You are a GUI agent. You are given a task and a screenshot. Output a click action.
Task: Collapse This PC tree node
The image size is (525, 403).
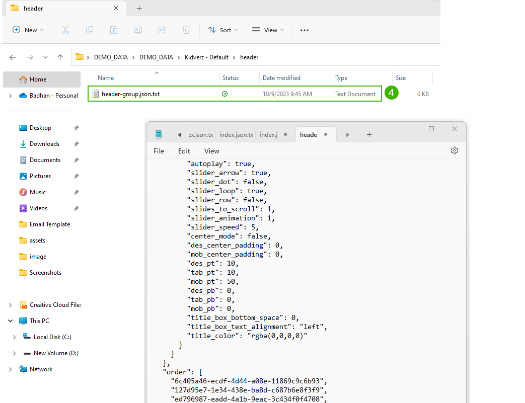pyautogui.click(x=11, y=321)
